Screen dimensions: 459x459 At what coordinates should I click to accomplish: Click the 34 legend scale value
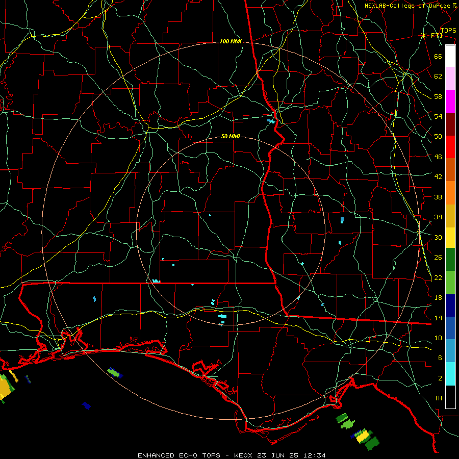pos(438,217)
